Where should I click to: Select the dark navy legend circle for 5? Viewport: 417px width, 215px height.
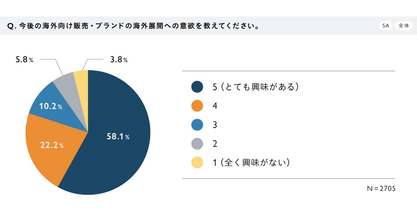click(197, 87)
